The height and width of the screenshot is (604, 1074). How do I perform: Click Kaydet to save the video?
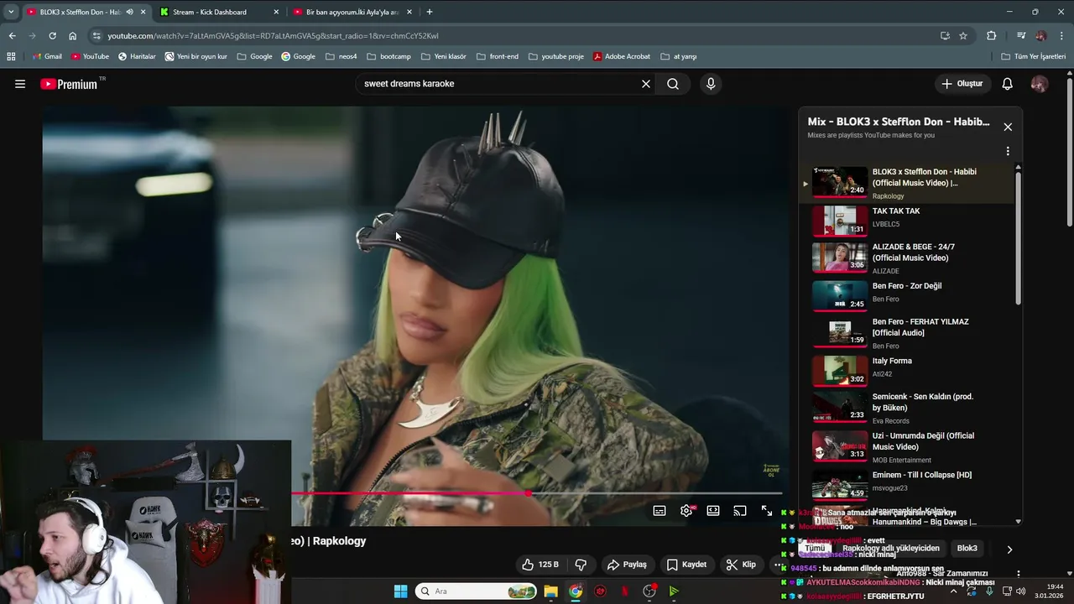(686, 565)
